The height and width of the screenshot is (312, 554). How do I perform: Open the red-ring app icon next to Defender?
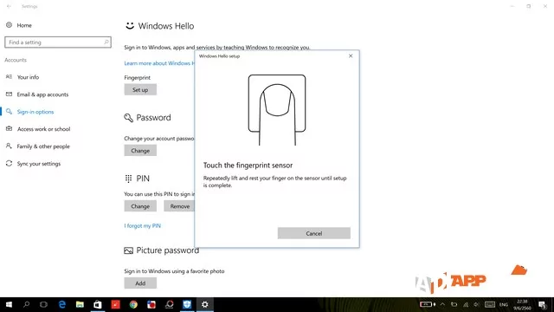point(170,304)
